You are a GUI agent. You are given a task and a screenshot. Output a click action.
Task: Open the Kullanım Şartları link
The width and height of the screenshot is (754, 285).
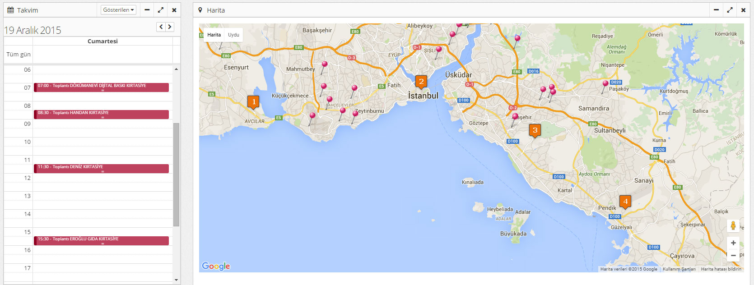point(679,269)
